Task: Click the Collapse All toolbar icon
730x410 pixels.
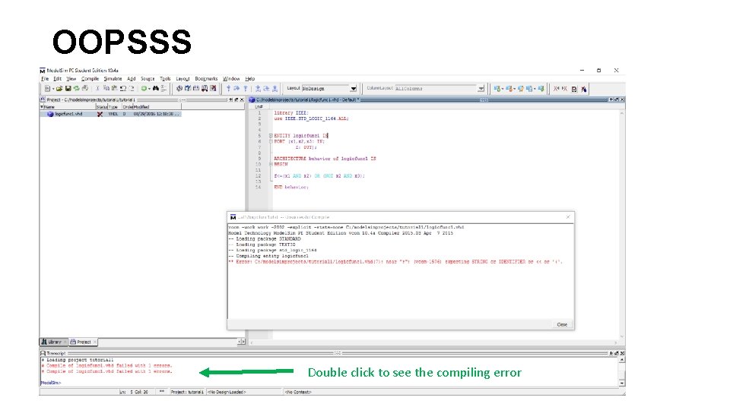Action: point(163,88)
